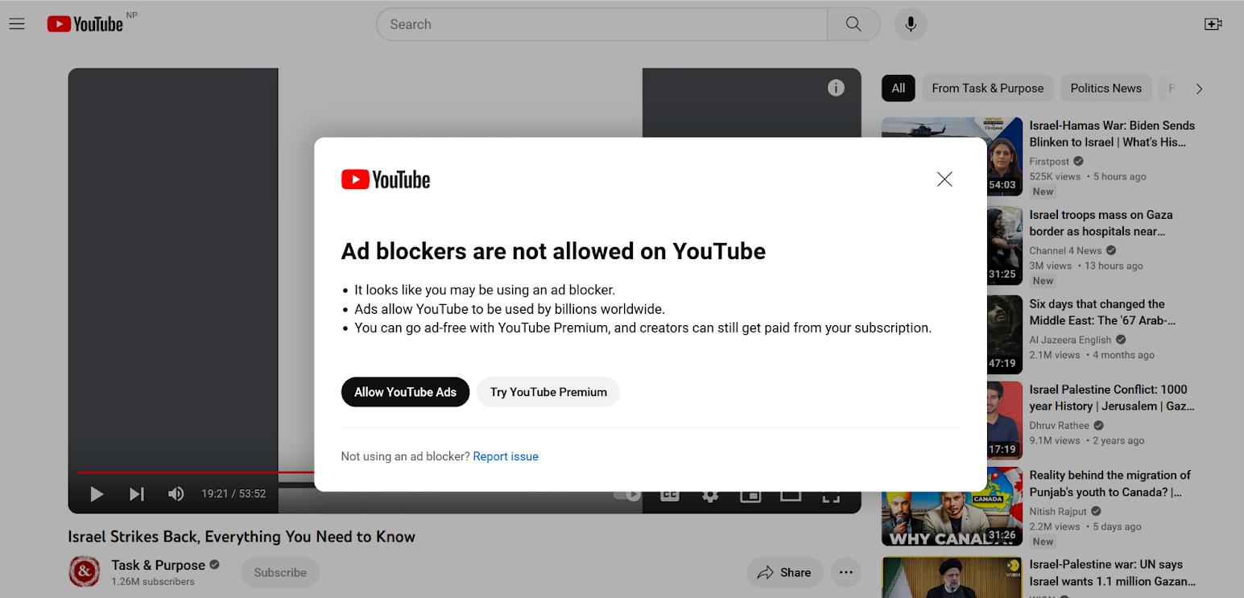This screenshot has height=598, width=1244.
Task: Select the All filter chip
Action: (899, 89)
